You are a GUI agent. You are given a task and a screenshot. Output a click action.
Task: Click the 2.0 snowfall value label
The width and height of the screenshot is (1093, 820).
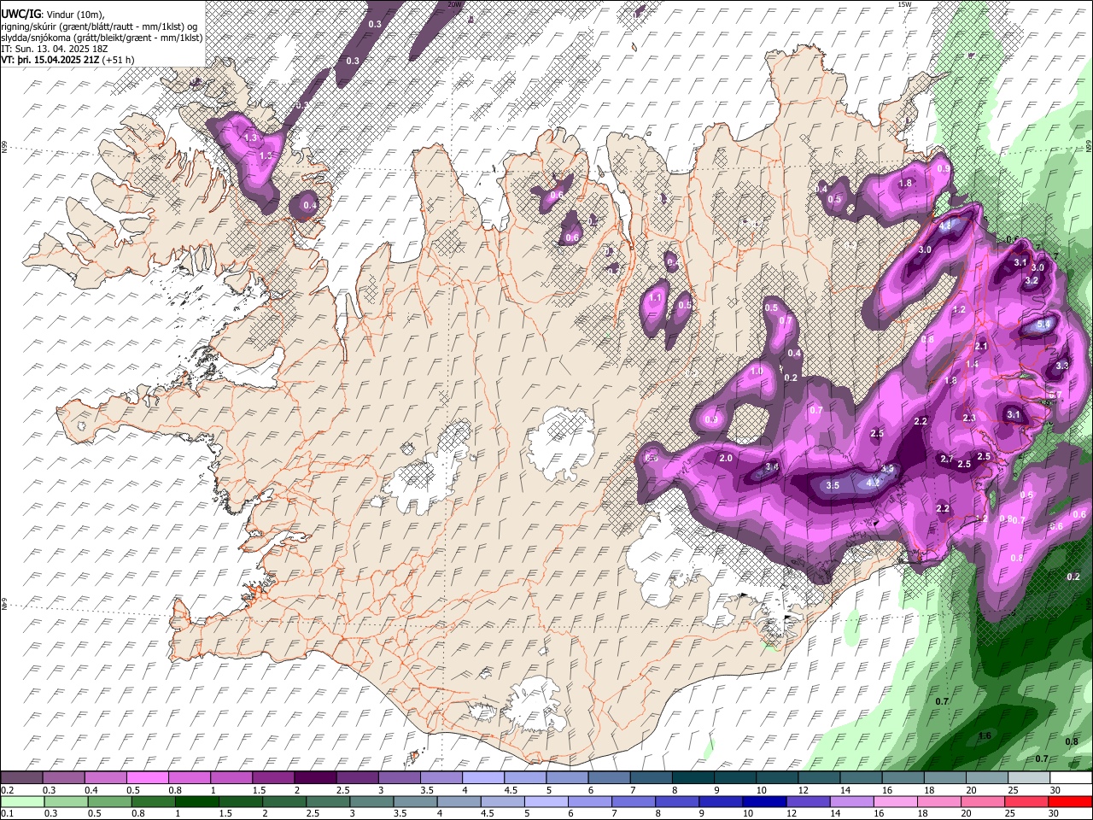point(726,459)
